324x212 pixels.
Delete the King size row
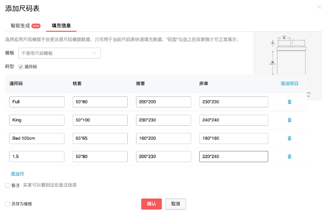click(x=289, y=120)
